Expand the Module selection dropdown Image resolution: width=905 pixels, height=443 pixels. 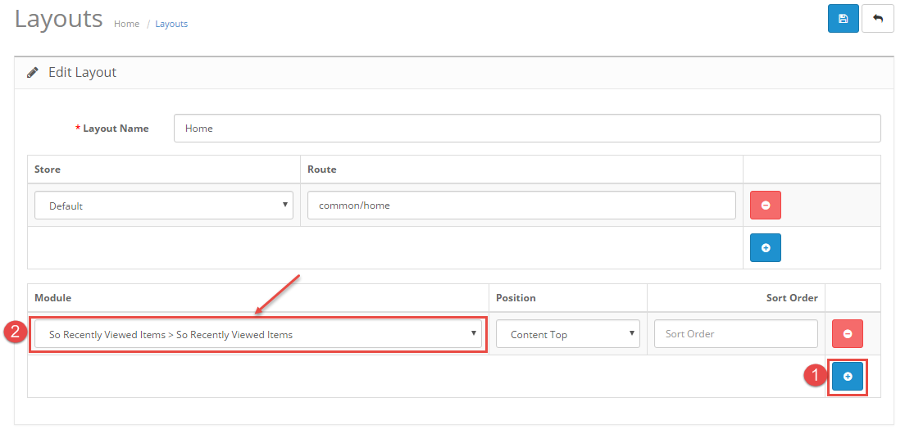point(258,334)
